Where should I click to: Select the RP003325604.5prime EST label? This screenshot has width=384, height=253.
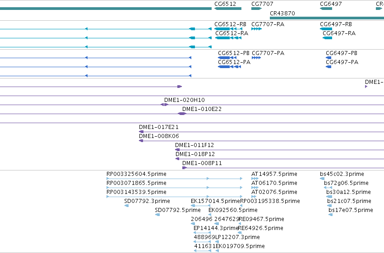136,174
